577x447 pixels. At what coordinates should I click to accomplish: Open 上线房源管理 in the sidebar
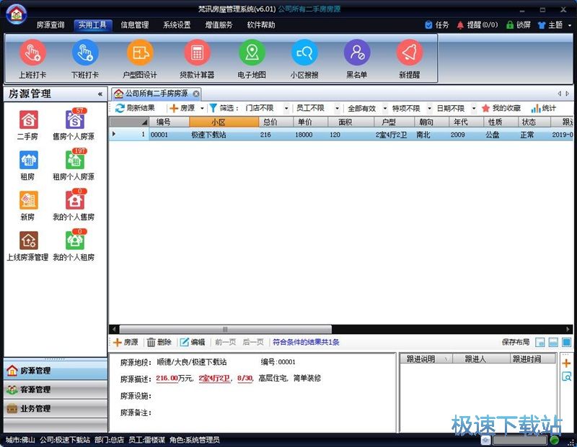point(28,244)
